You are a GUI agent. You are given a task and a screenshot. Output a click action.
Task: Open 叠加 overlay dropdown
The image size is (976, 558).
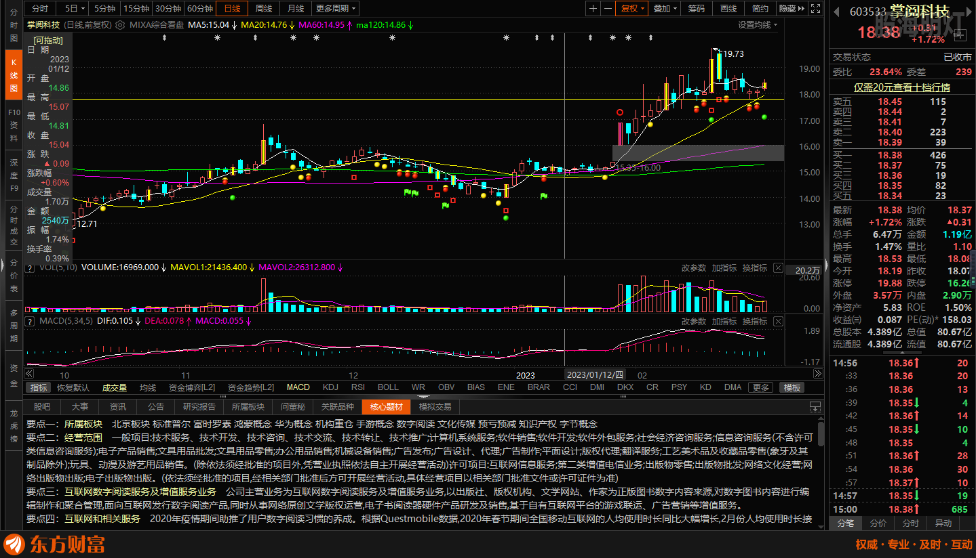point(665,9)
